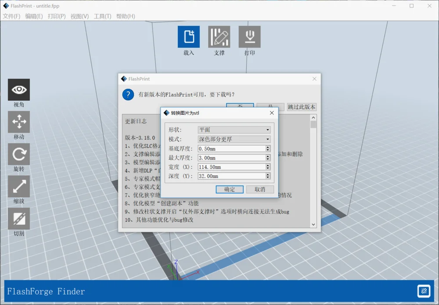
Task: Increase the 基底厚度 value with up arrow
Action: (x=268, y=147)
